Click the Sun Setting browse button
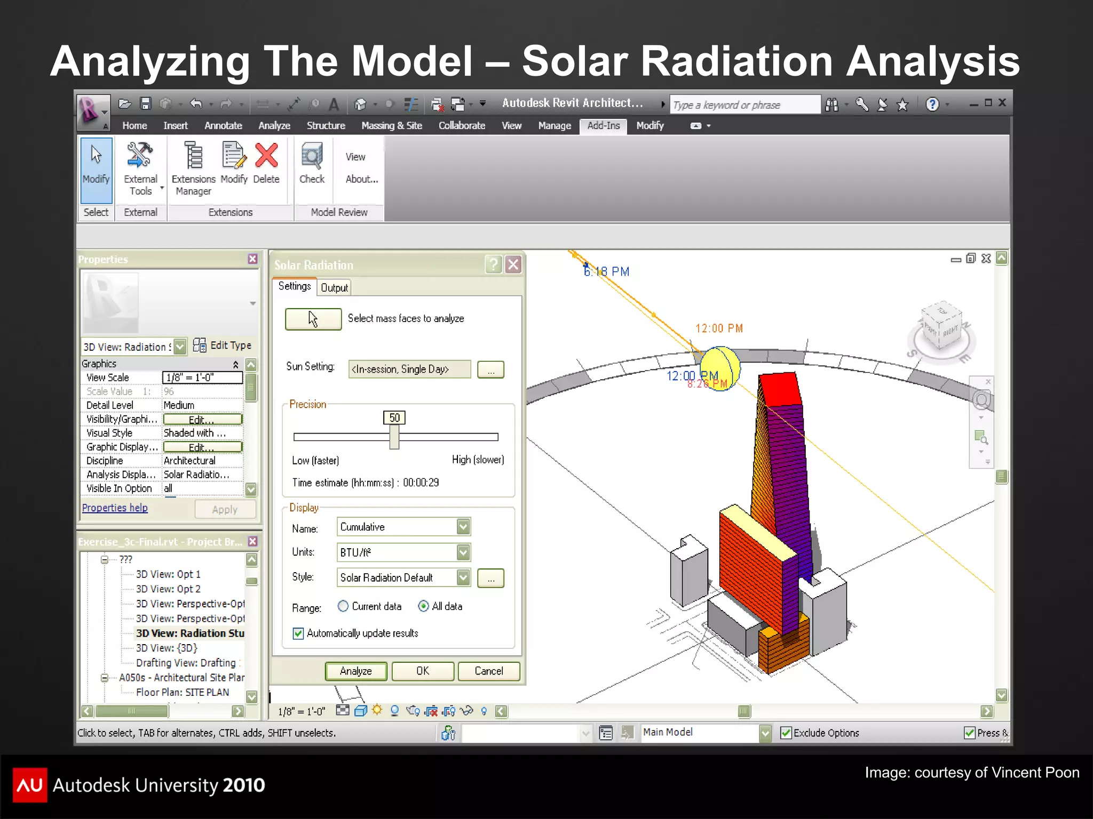Image resolution: width=1093 pixels, height=819 pixels. 491,370
